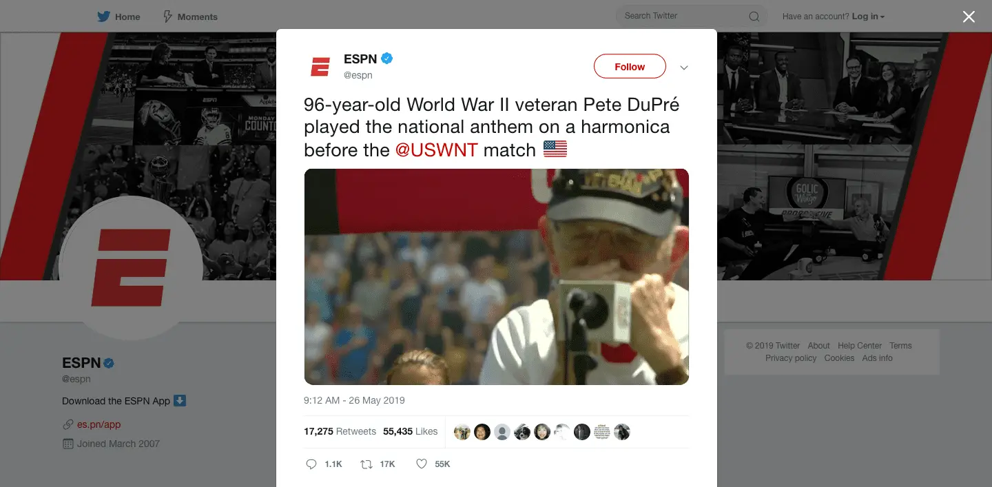Click the blue verified badge next to ESPN

387,59
